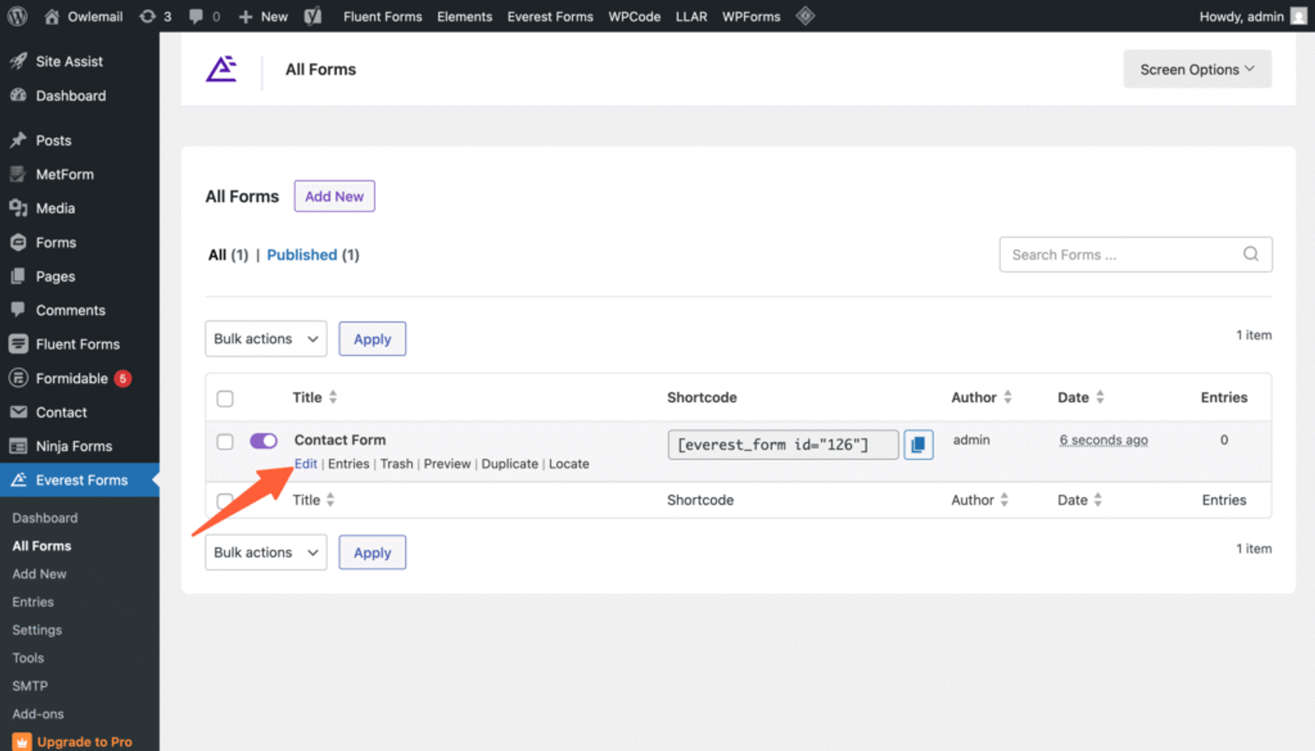Viewport: 1315px width, 751px height.
Task: Click the Upgrade to Pro crown icon
Action: tap(22, 741)
